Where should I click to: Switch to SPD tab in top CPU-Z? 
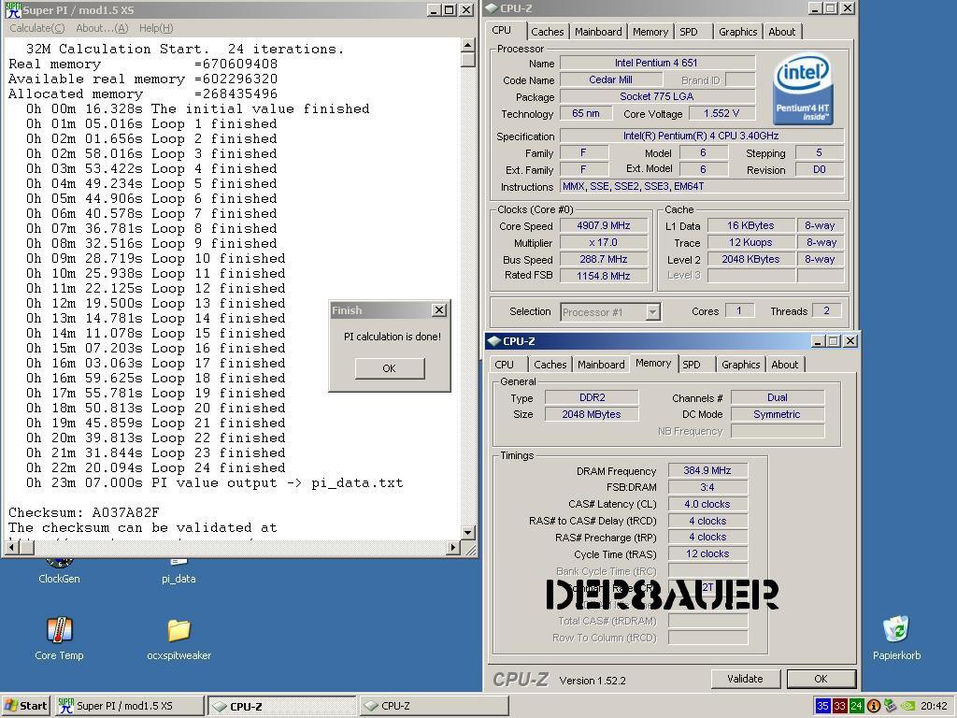tap(689, 32)
